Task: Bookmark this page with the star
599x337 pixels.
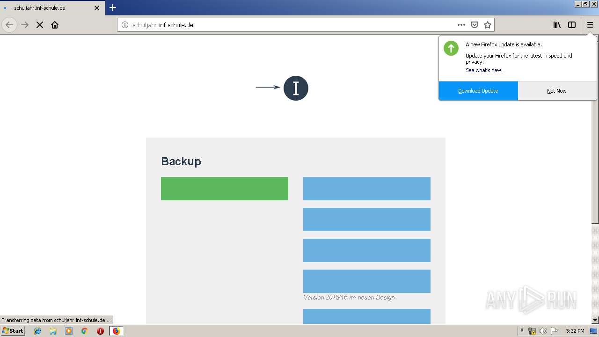Action: click(x=488, y=25)
